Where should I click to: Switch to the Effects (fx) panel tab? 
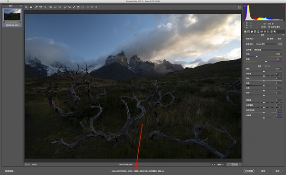(x=265, y=32)
